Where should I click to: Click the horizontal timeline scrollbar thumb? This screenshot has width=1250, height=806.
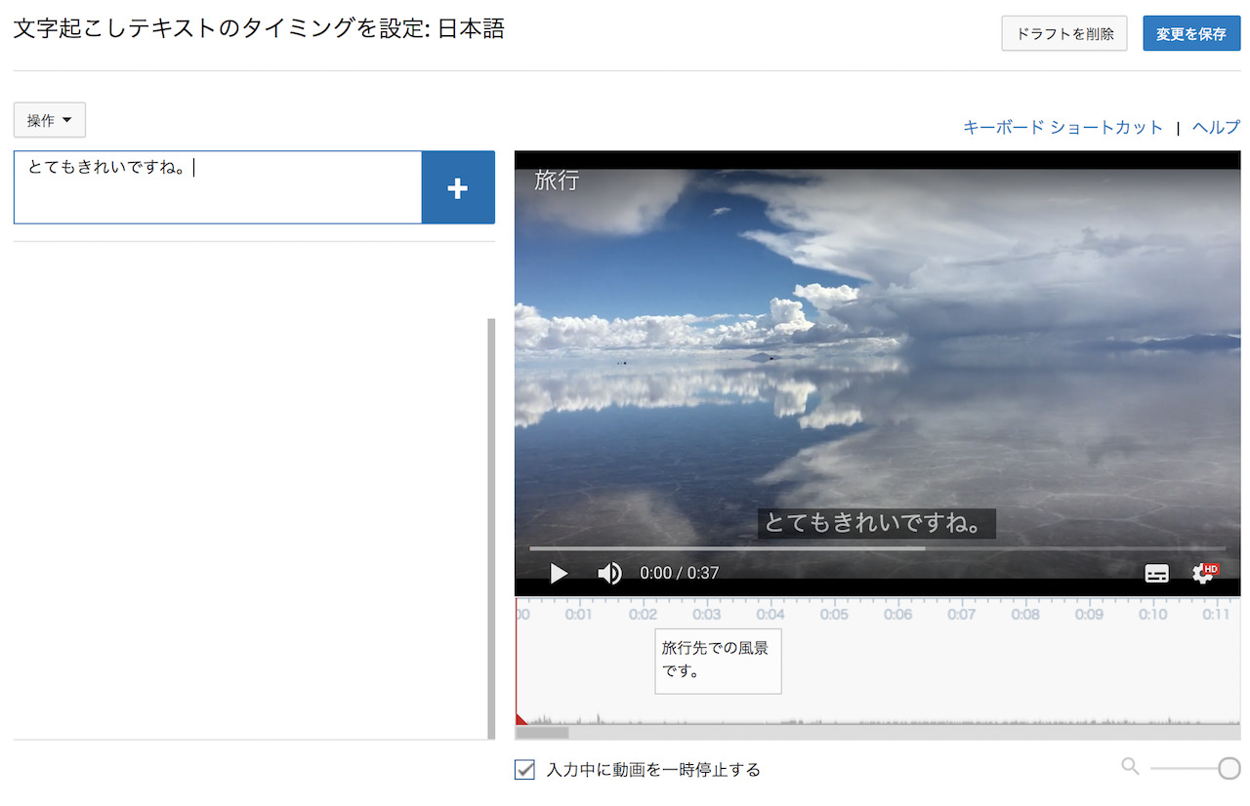(542, 732)
